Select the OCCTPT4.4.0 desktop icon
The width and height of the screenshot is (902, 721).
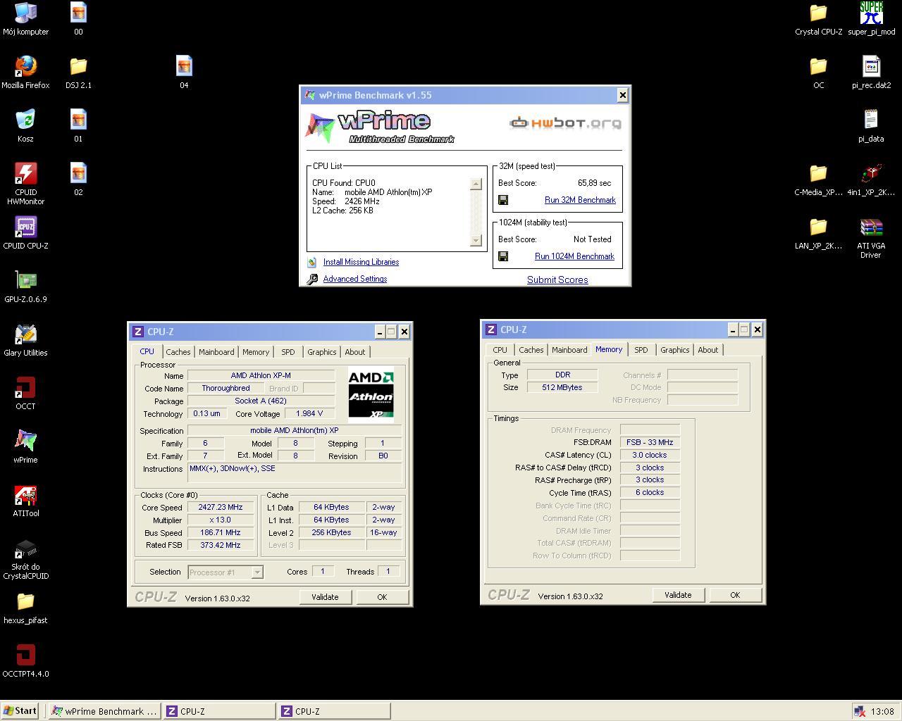tap(25, 660)
